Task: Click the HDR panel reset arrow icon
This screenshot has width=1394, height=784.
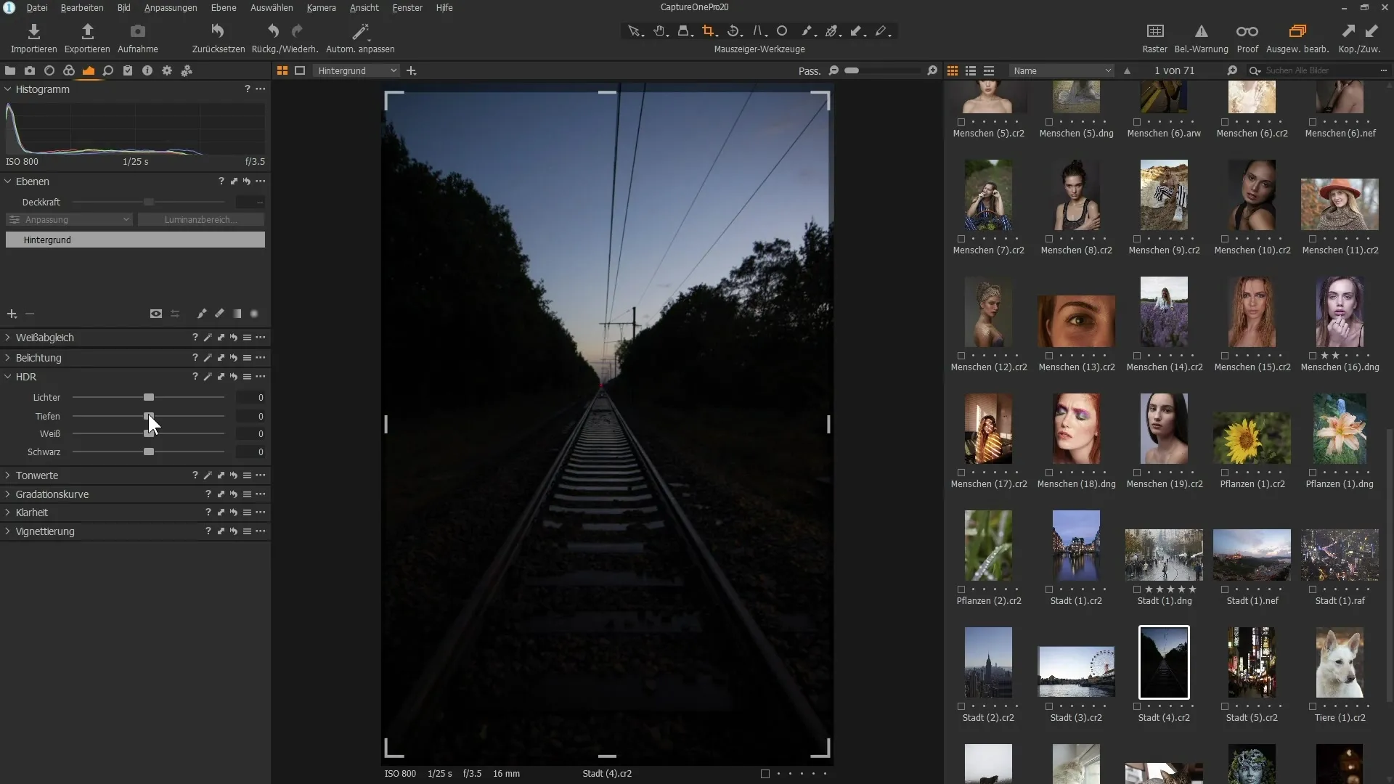Action: coord(234,377)
